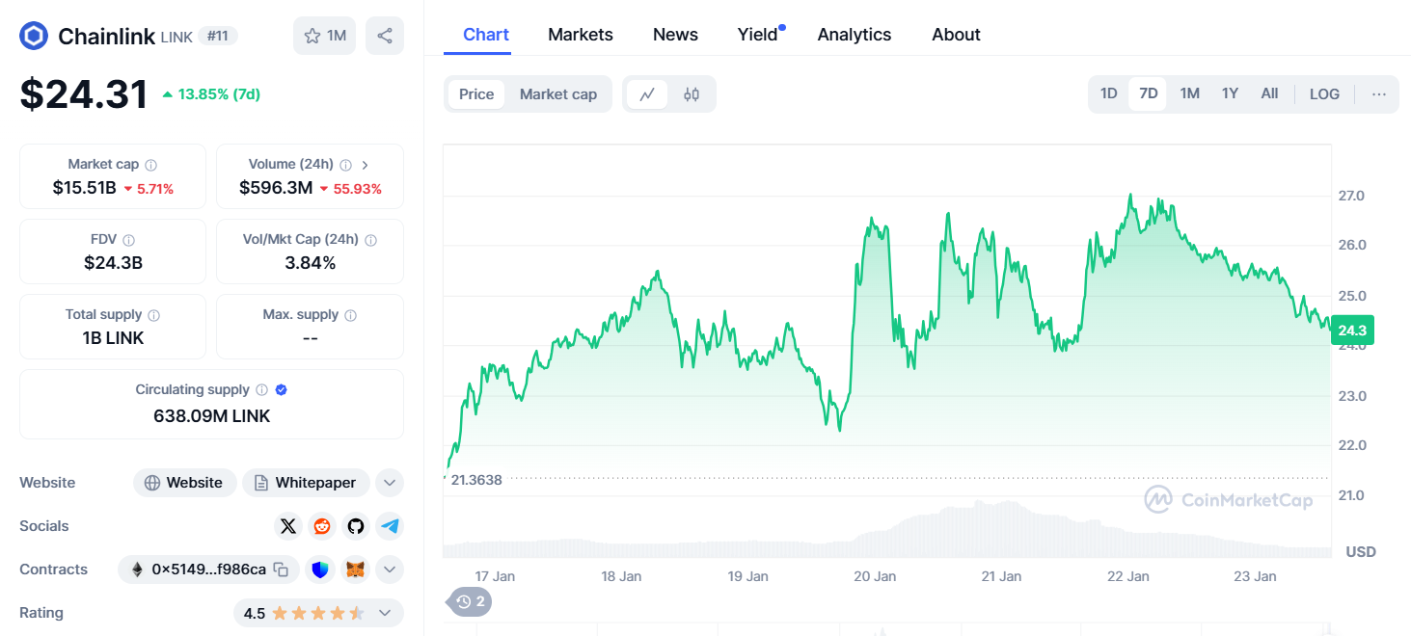
Task: Open Chainlink's GitHub repository icon
Action: (356, 526)
